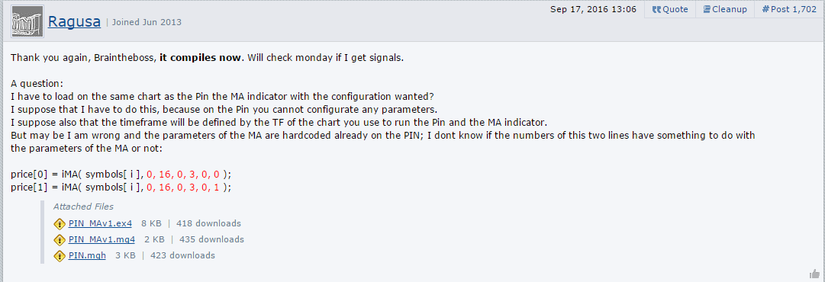Click the hash icon before Post 1,702
The width and height of the screenshot is (825, 282).
pos(765,9)
